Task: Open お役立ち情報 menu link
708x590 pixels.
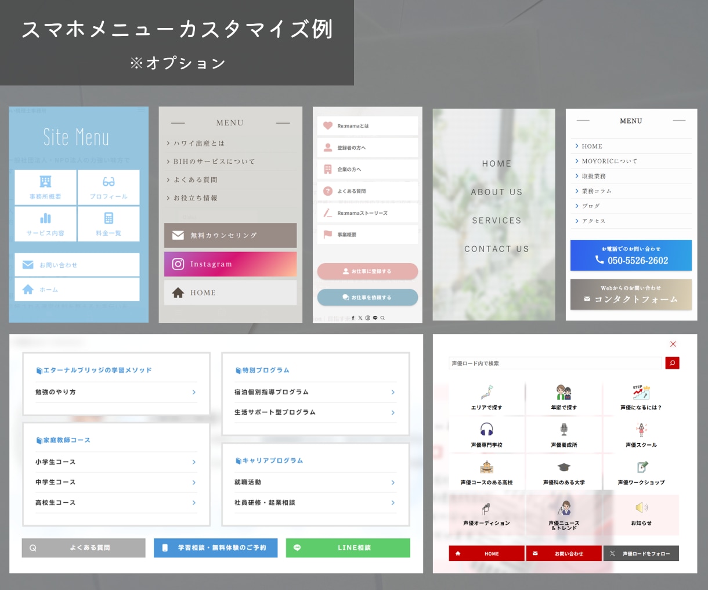Action: (x=195, y=198)
